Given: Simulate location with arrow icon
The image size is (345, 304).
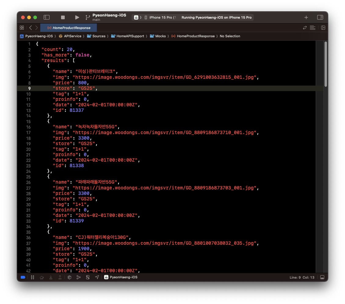Looking at the screenshot, I should (97, 277).
